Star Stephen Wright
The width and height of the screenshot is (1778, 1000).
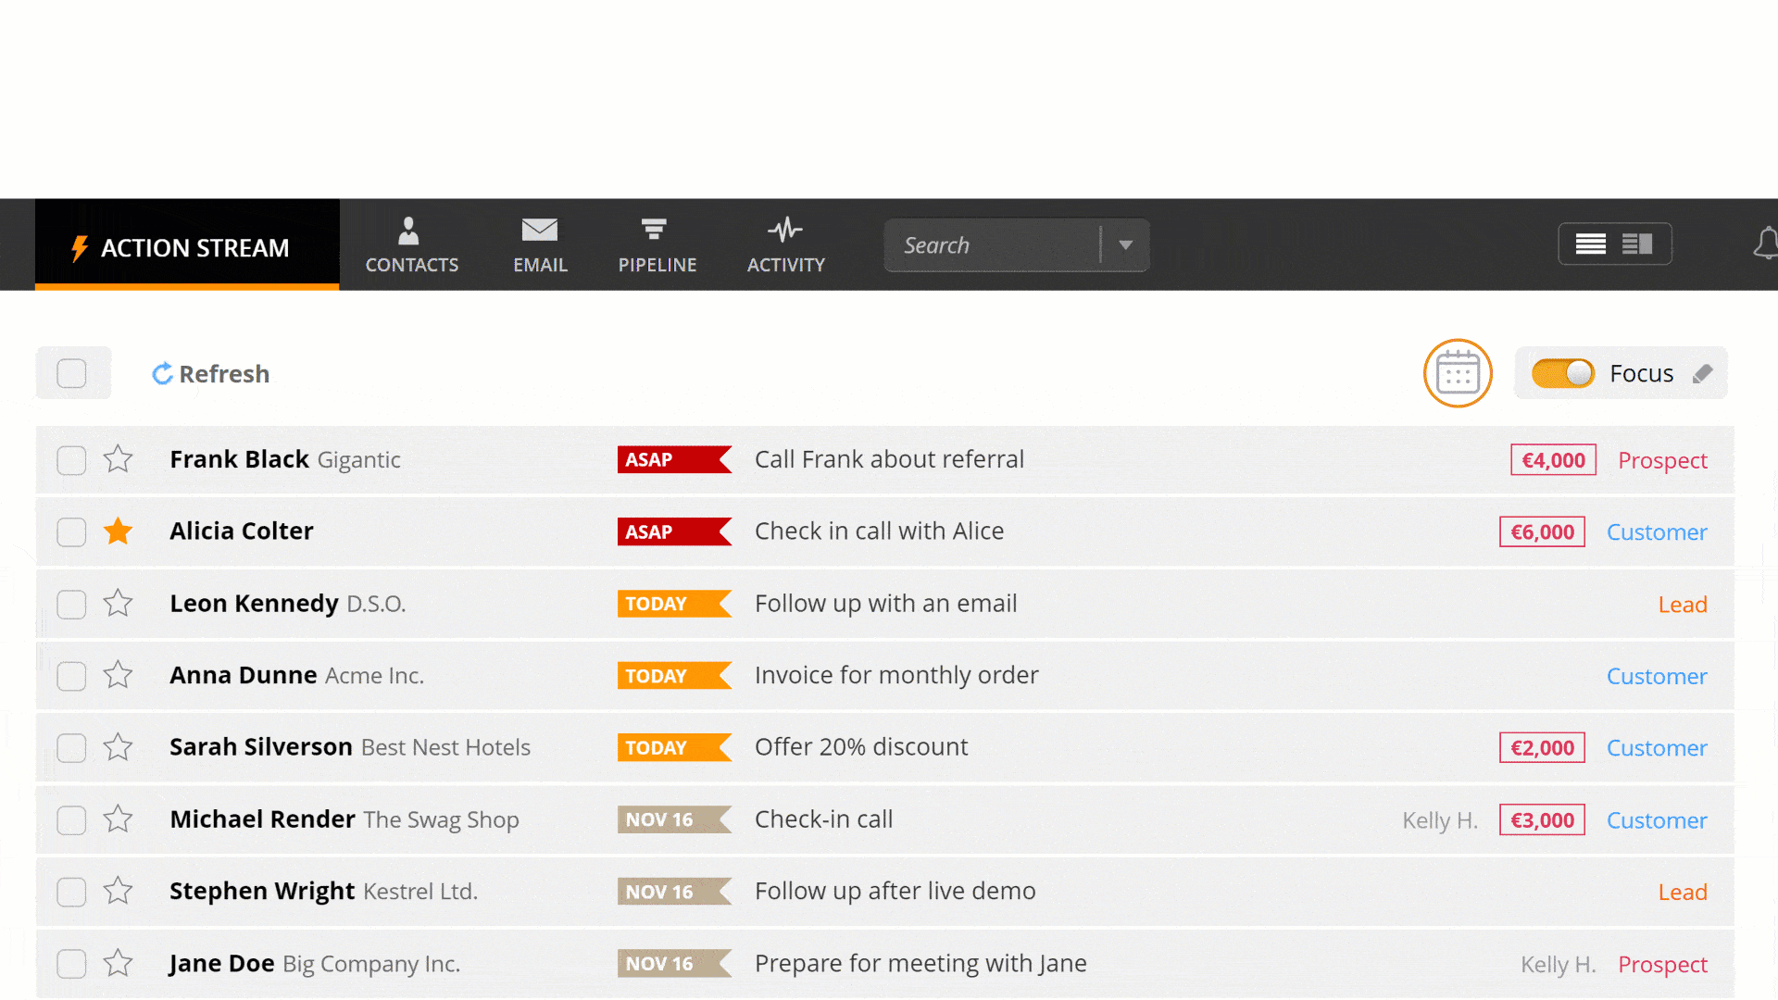118,892
